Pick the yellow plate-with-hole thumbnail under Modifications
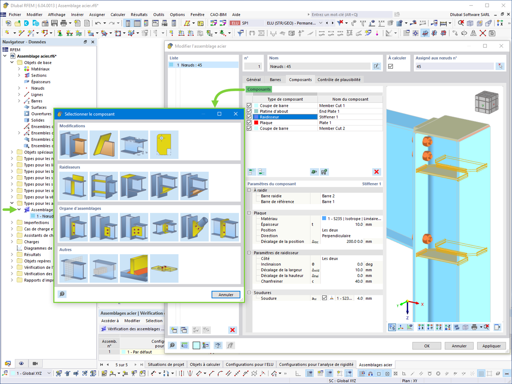 (164, 145)
